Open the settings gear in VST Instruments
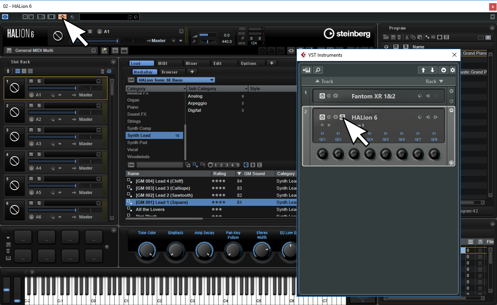 (453, 70)
